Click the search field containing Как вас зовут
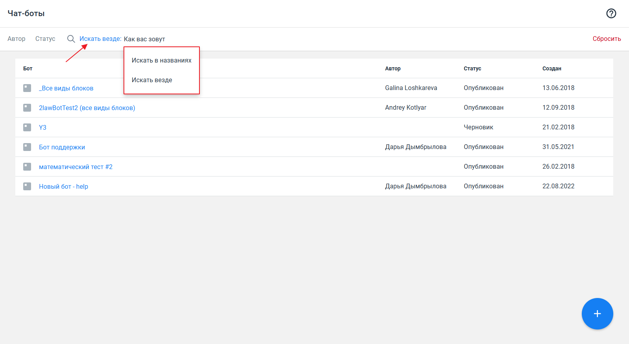Image resolution: width=629 pixels, height=344 pixels. (236, 39)
